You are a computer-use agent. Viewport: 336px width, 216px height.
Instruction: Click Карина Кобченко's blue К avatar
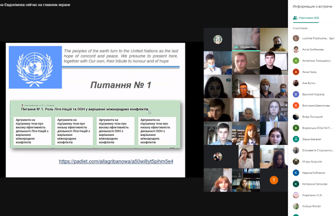(x=296, y=172)
